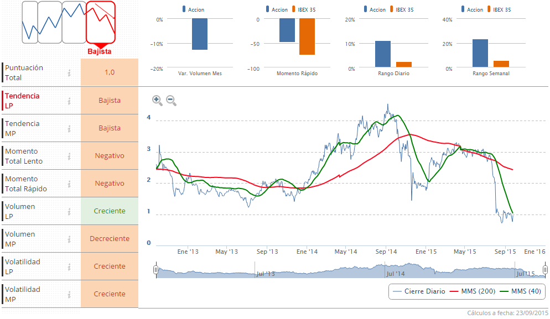Image resolution: width=550 pixels, height=319 pixels.
Task: Click the zoom-out magnifier above the chart
Action: pos(172,101)
